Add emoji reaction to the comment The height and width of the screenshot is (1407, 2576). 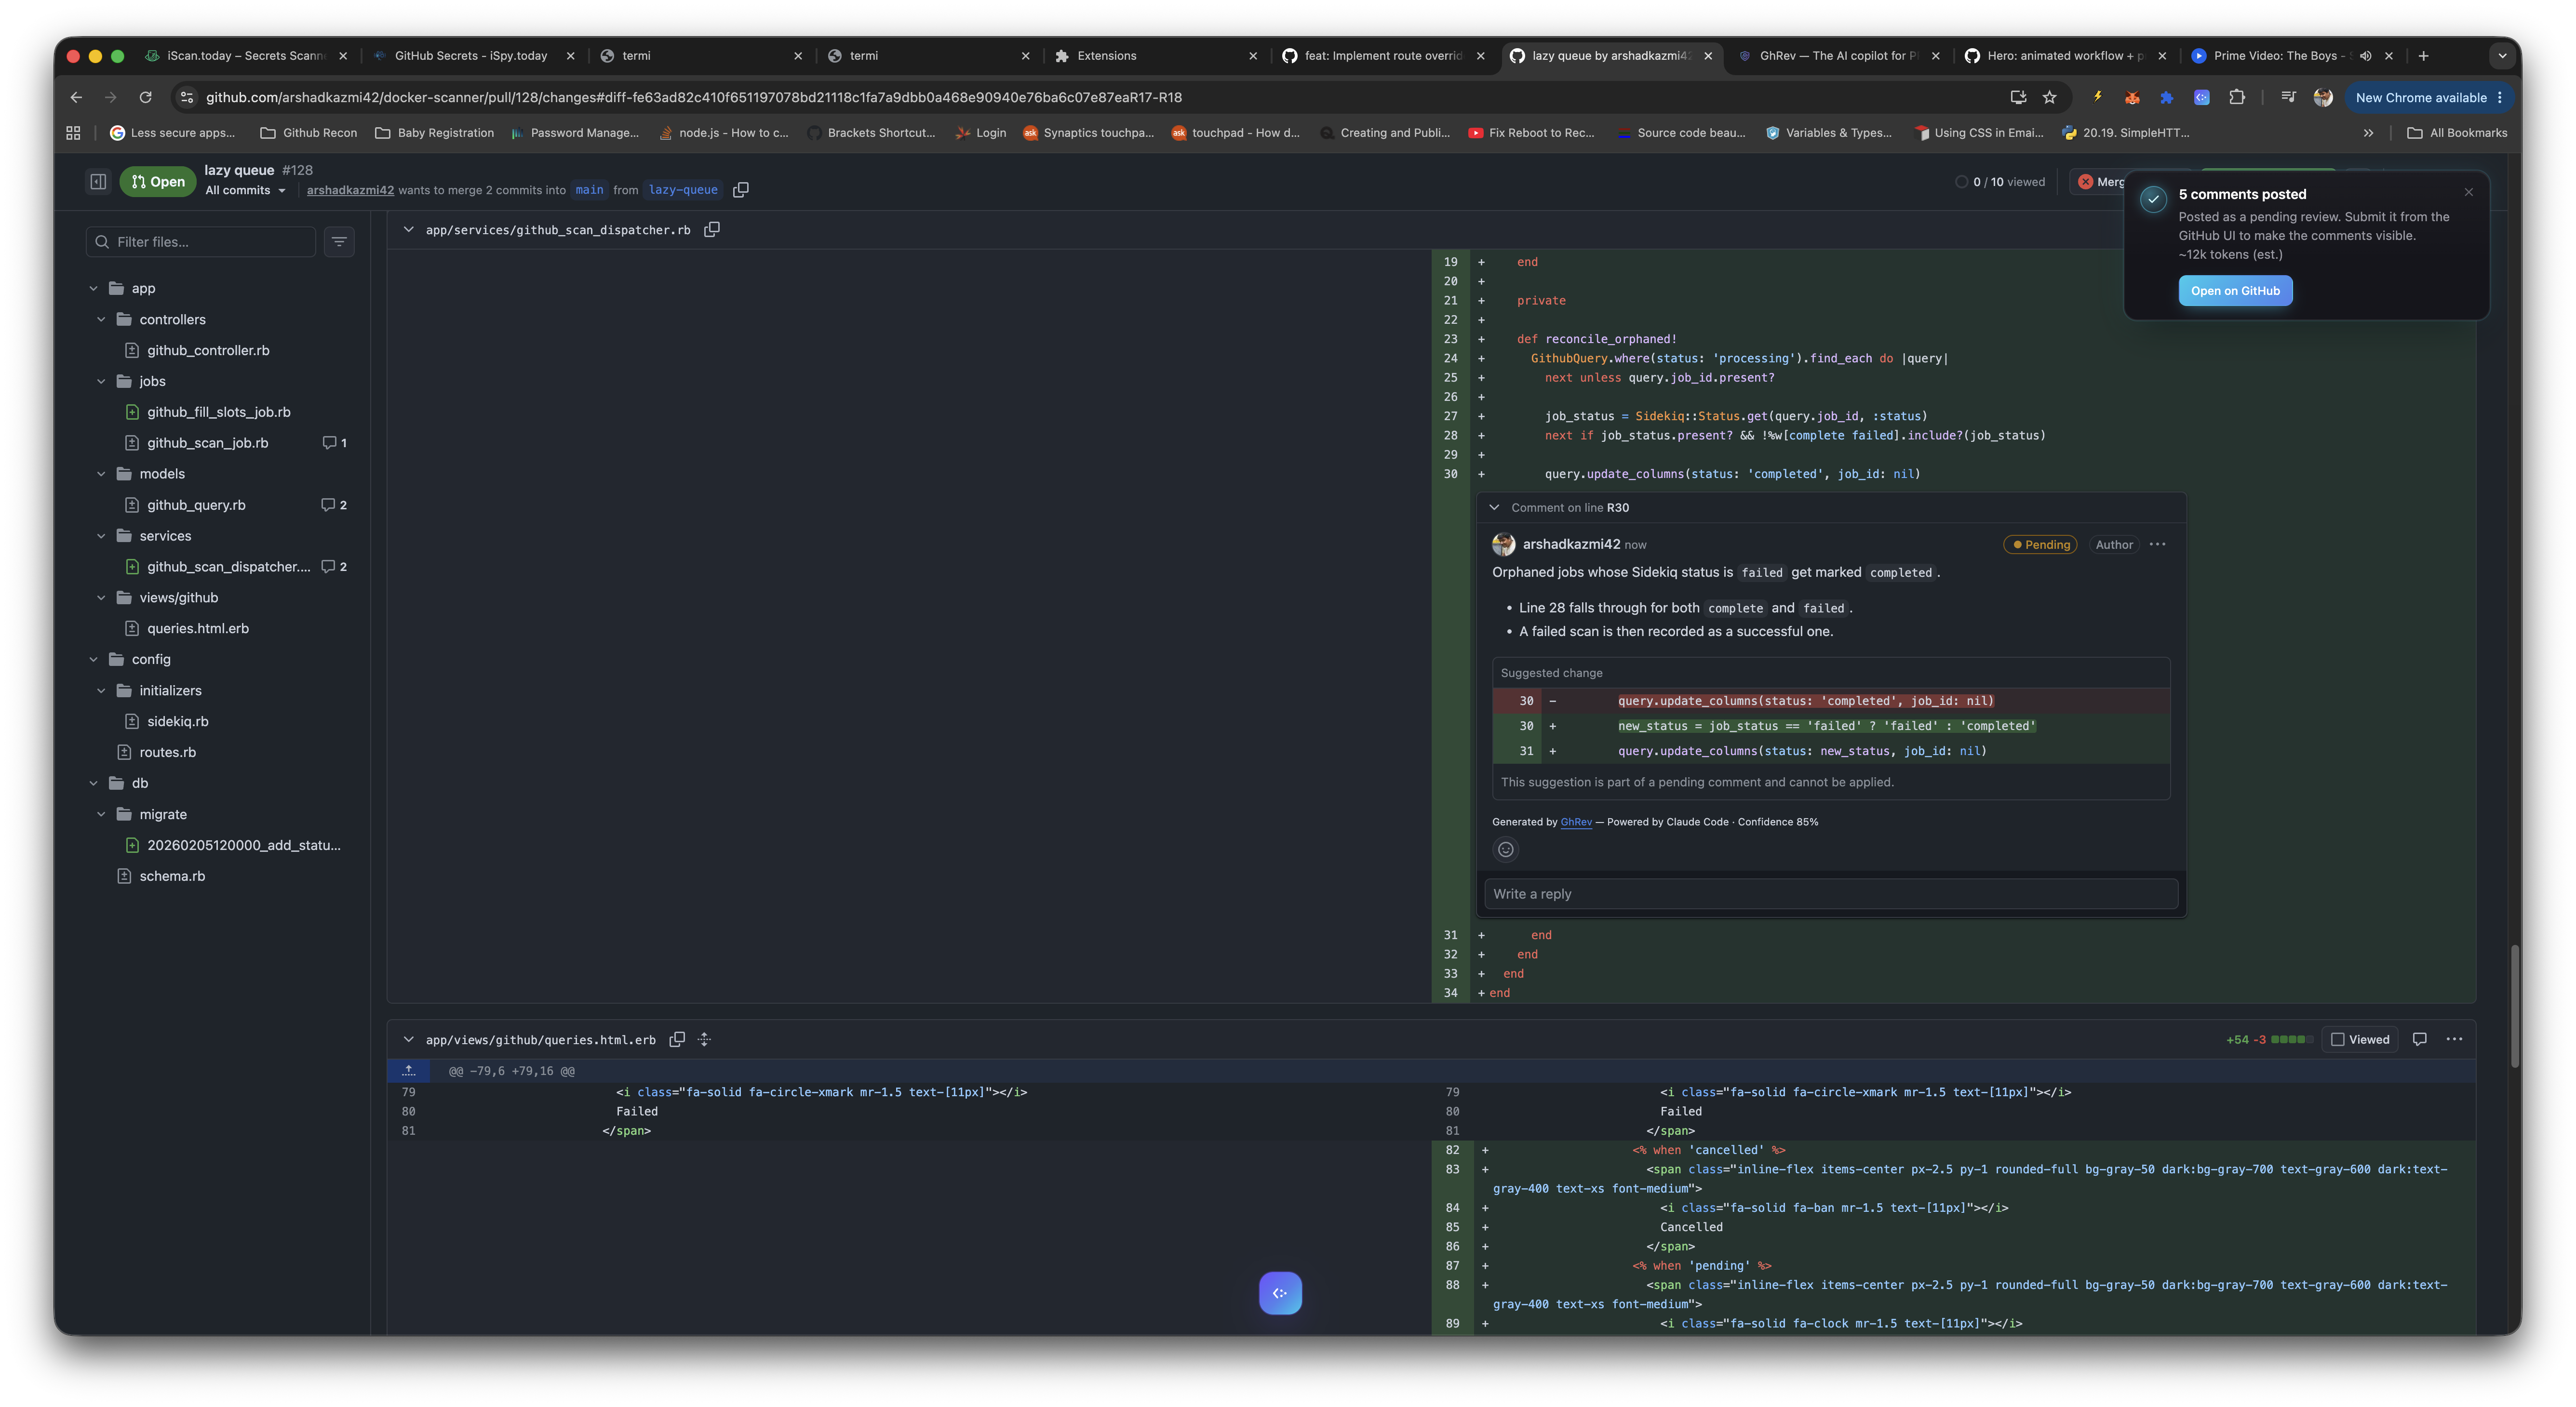(1505, 850)
